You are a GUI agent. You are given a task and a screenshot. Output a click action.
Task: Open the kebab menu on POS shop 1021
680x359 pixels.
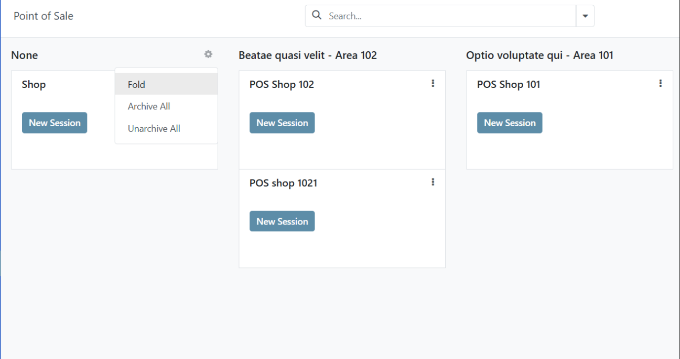tap(433, 182)
